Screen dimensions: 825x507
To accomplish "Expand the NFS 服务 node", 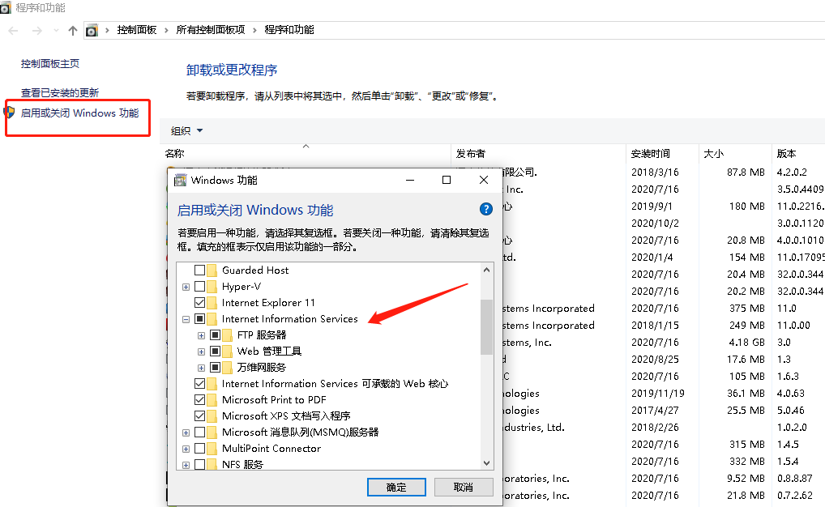I will tap(186, 465).
